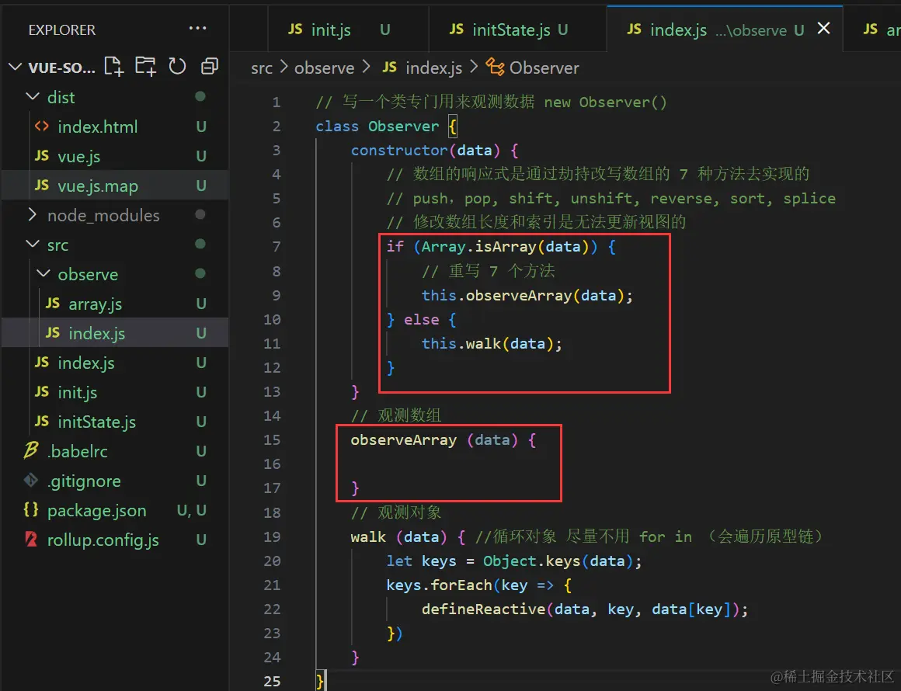Screen dimensions: 901x691
Task: Click the New File icon in Explorer
Action: click(113, 67)
